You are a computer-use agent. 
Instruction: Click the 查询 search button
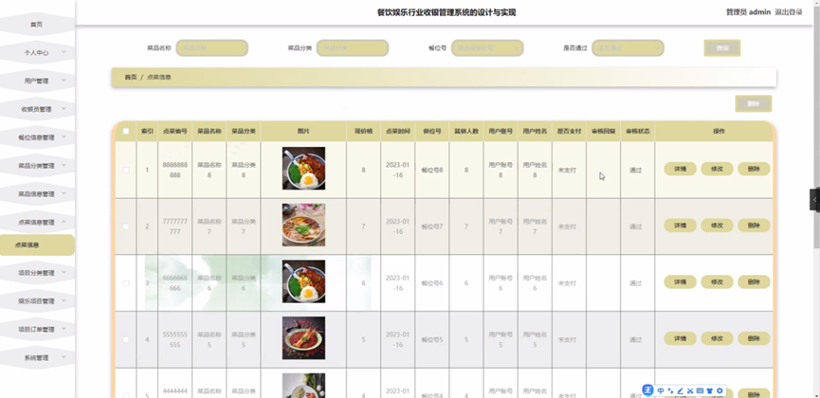pyautogui.click(x=722, y=48)
